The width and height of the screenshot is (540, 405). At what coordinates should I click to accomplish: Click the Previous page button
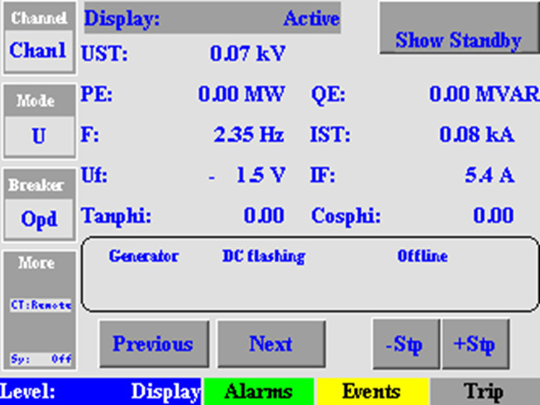[x=152, y=344]
